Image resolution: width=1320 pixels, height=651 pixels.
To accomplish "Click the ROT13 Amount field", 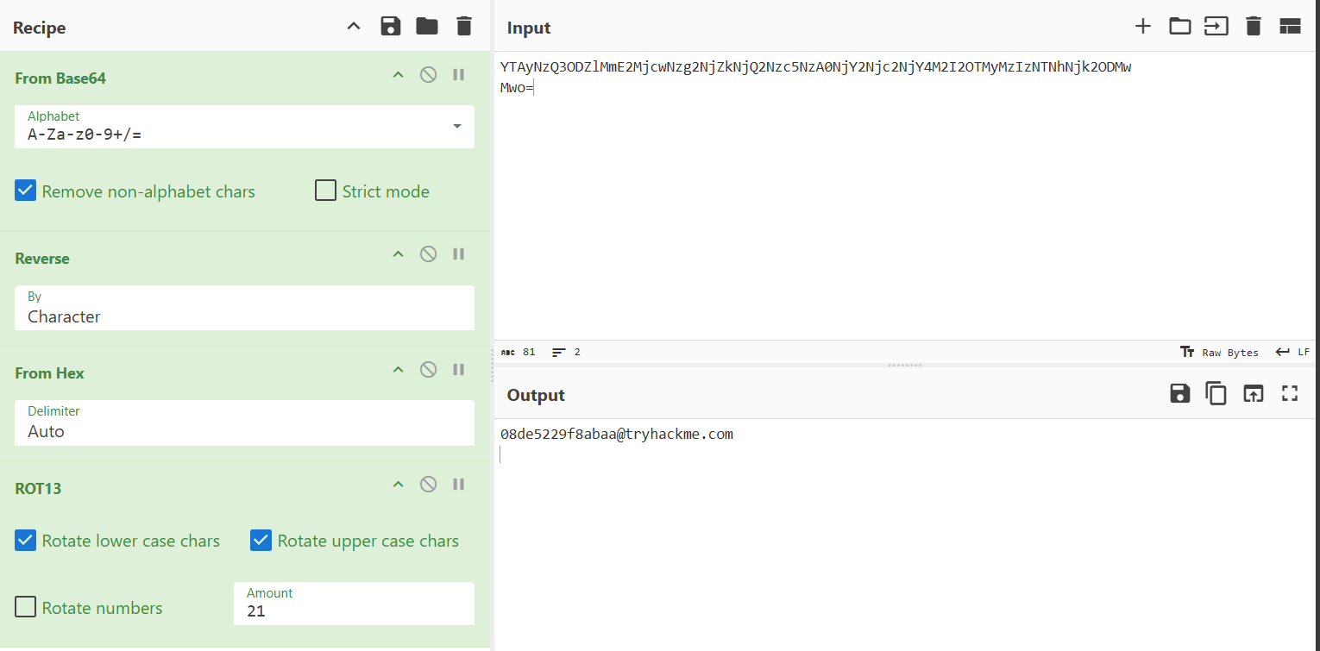I will tap(354, 611).
